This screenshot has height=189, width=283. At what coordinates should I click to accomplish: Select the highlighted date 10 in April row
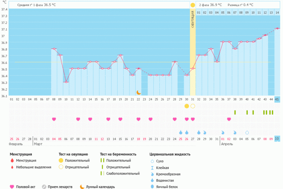(x=277, y=139)
